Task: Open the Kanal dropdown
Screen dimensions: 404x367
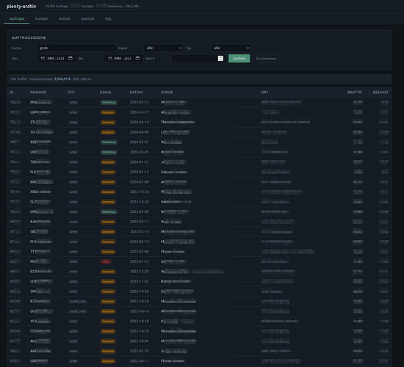Action: point(163,48)
